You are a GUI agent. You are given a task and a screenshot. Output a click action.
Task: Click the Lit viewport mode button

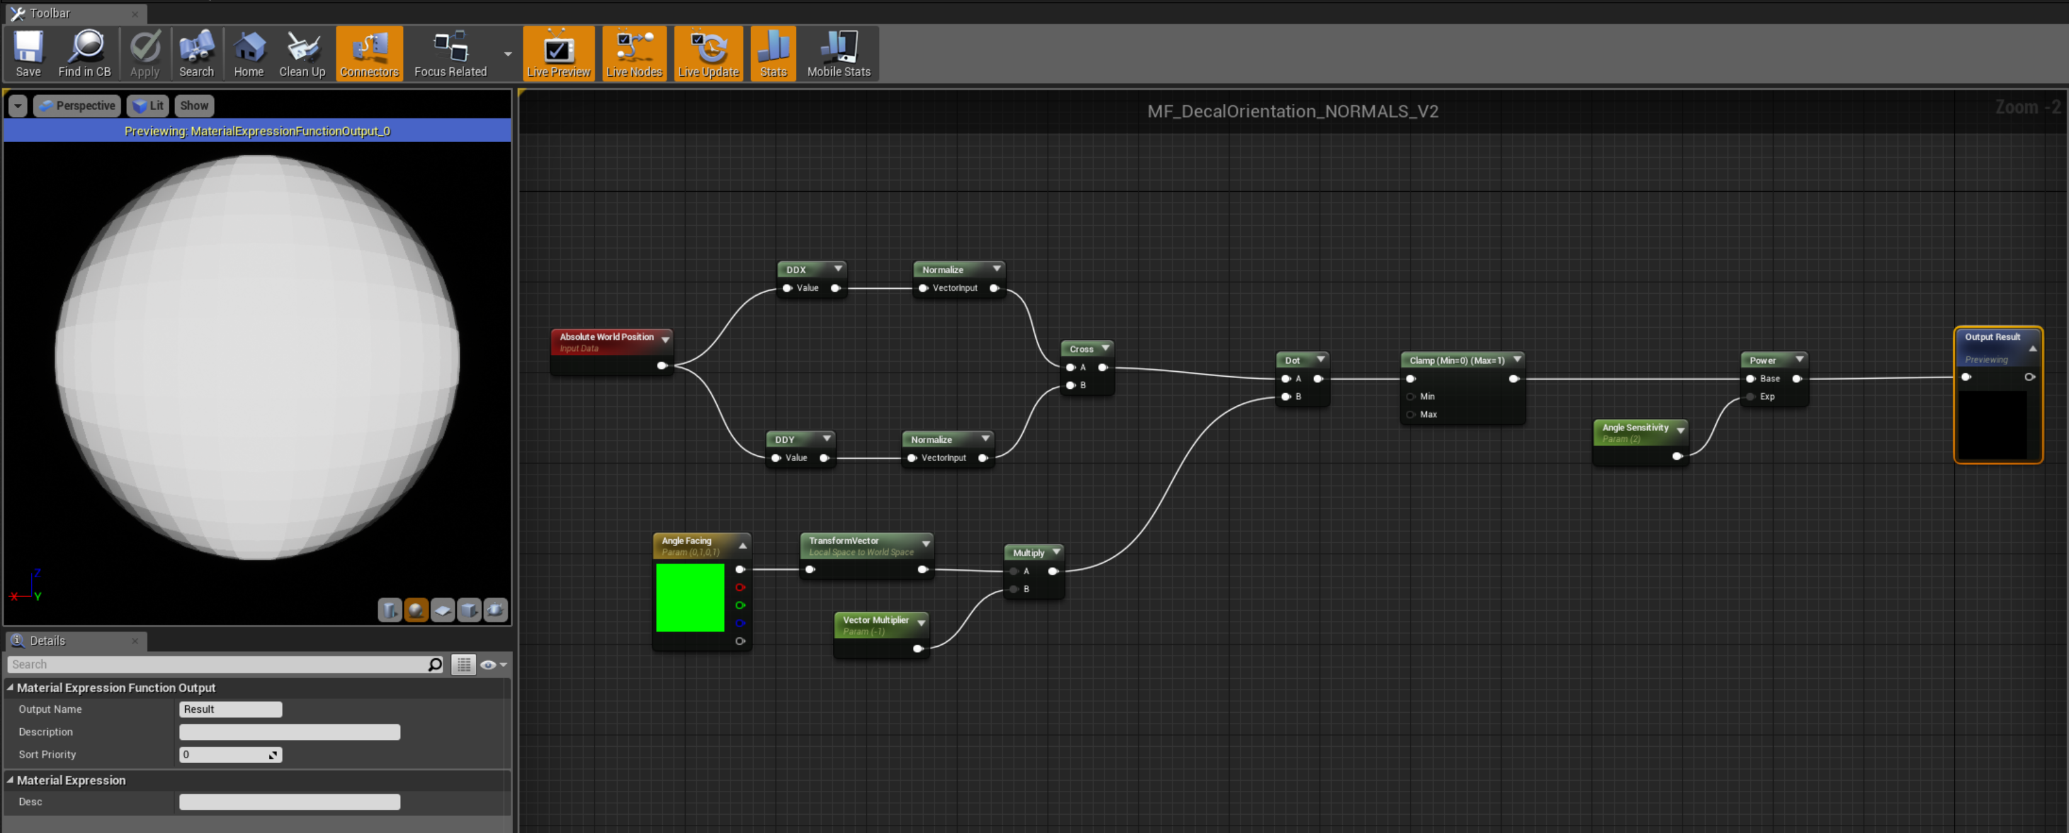tap(148, 105)
